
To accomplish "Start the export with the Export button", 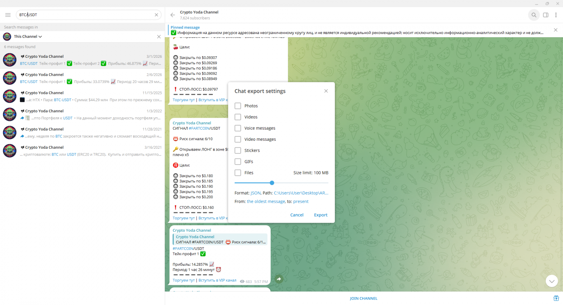I will click(x=320, y=215).
